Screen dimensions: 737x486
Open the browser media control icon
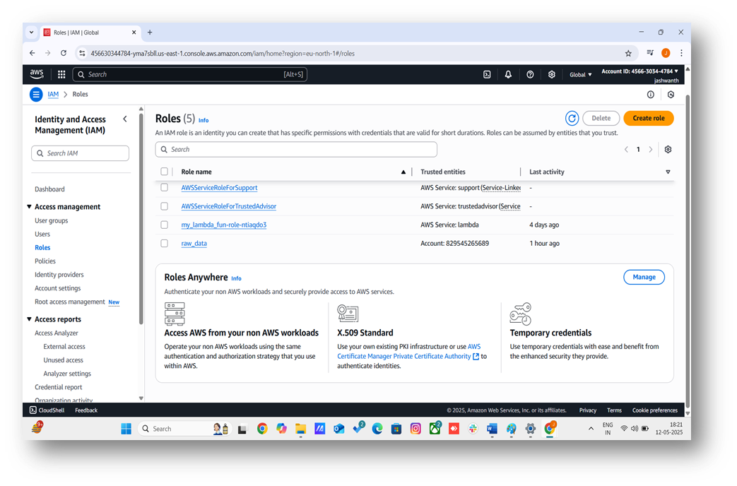click(650, 53)
